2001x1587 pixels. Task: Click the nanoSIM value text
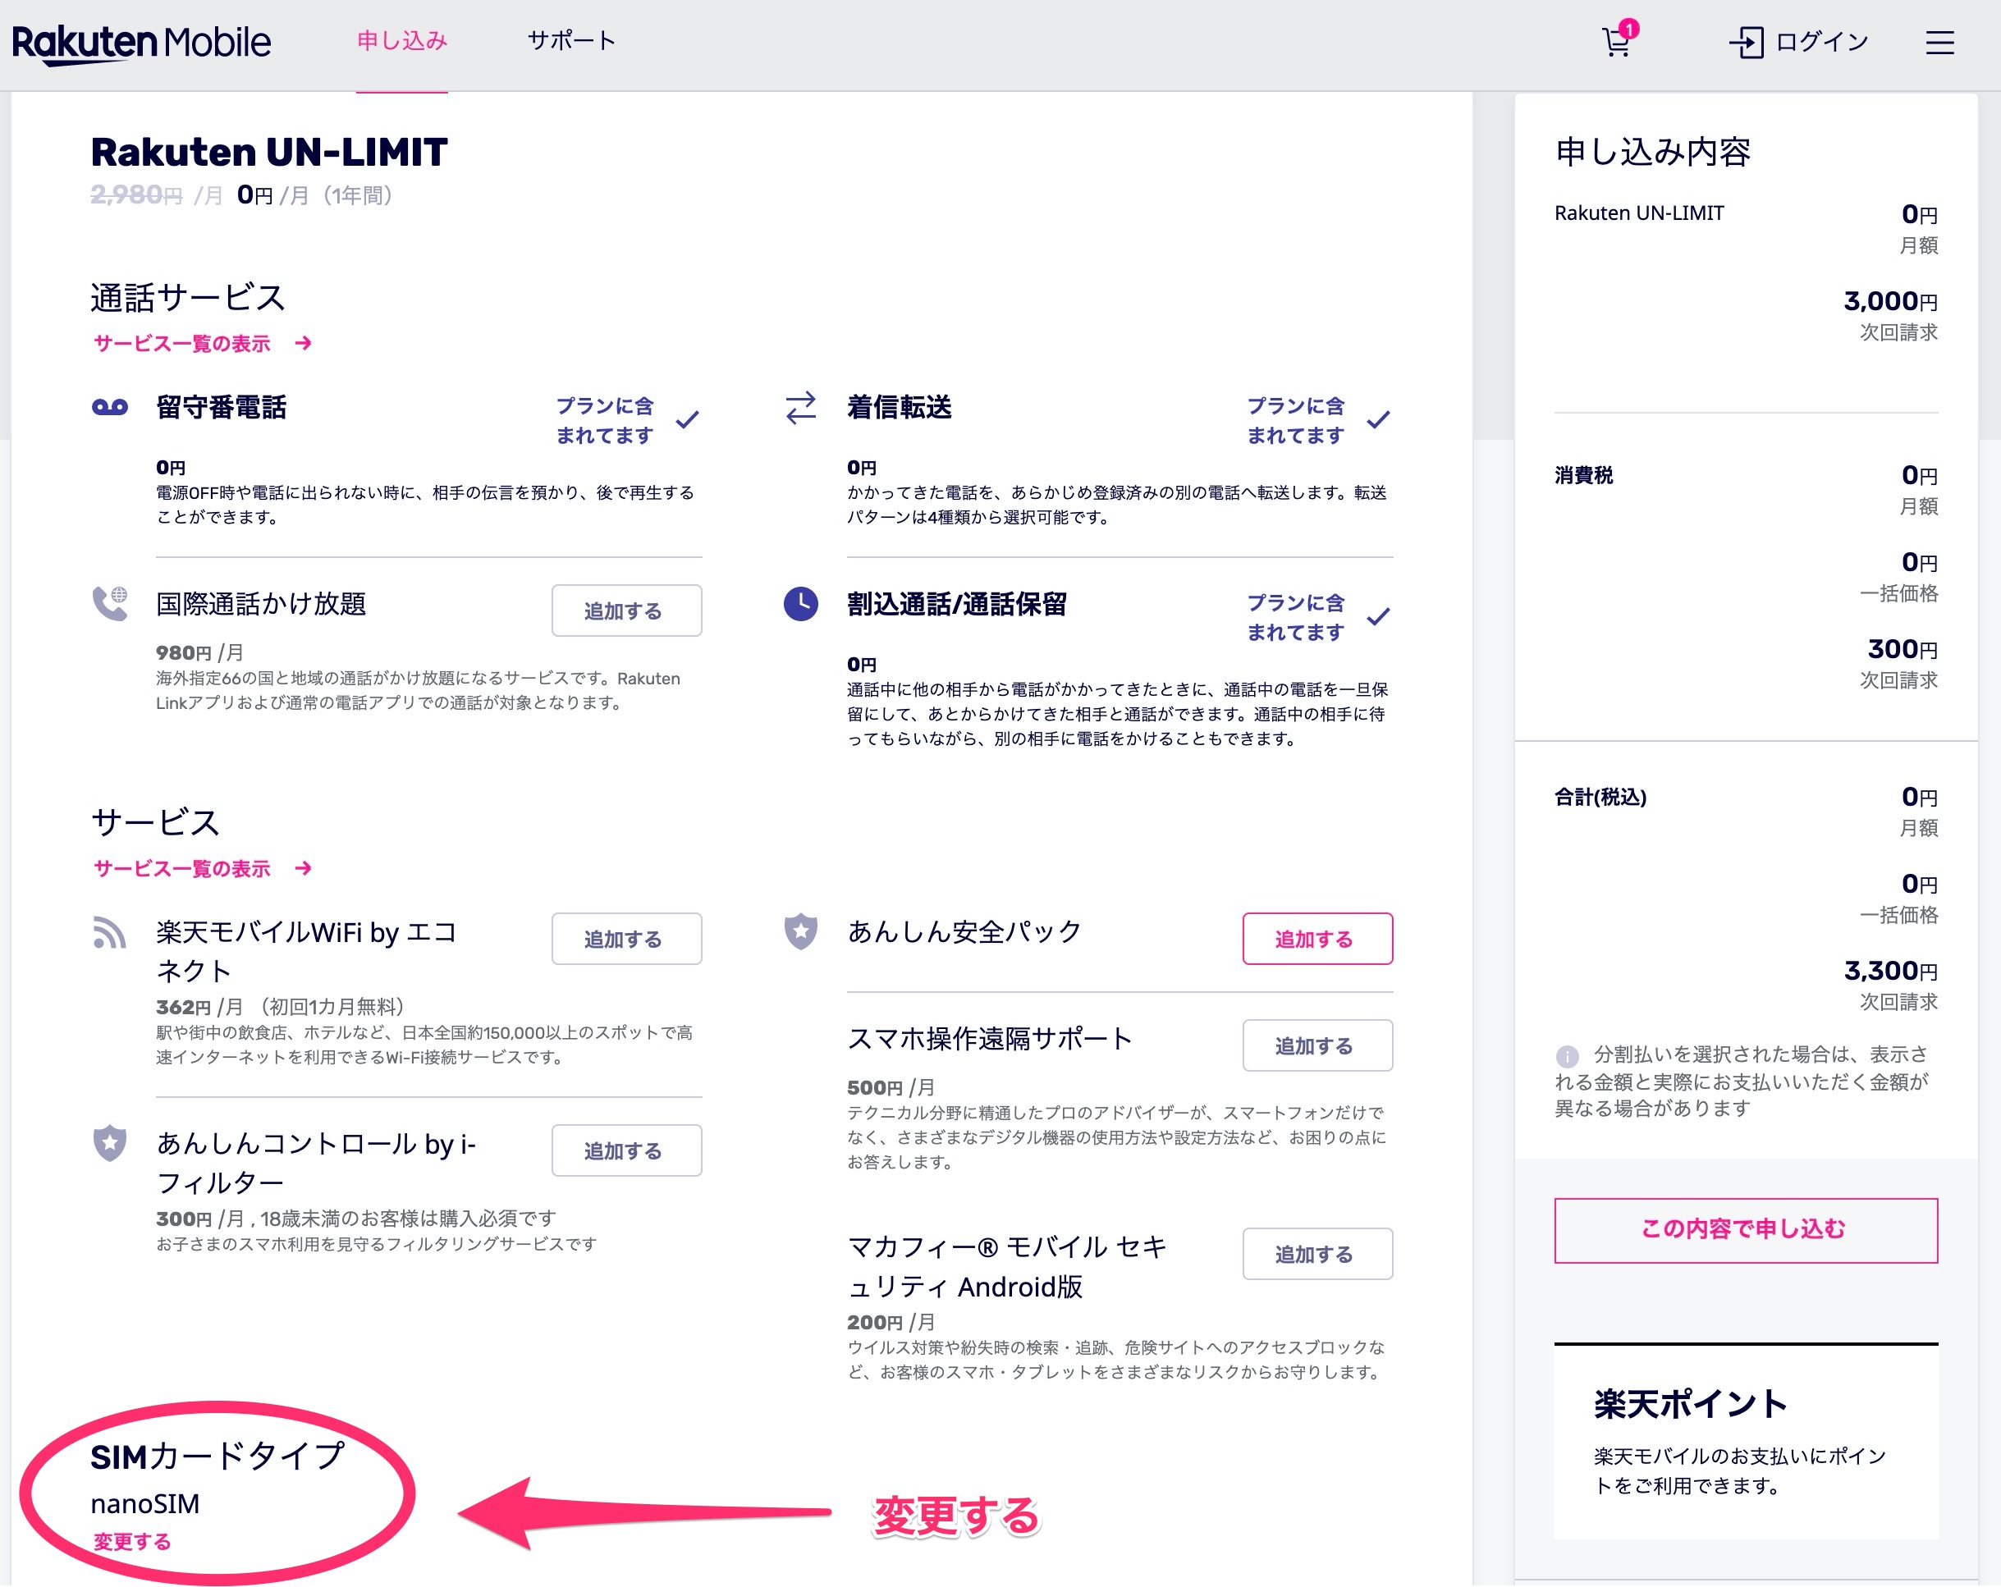tap(144, 1503)
